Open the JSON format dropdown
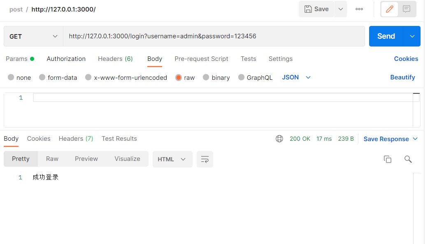Image resolution: width=430 pixels, height=244 pixels. pyautogui.click(x=296, y=77)
